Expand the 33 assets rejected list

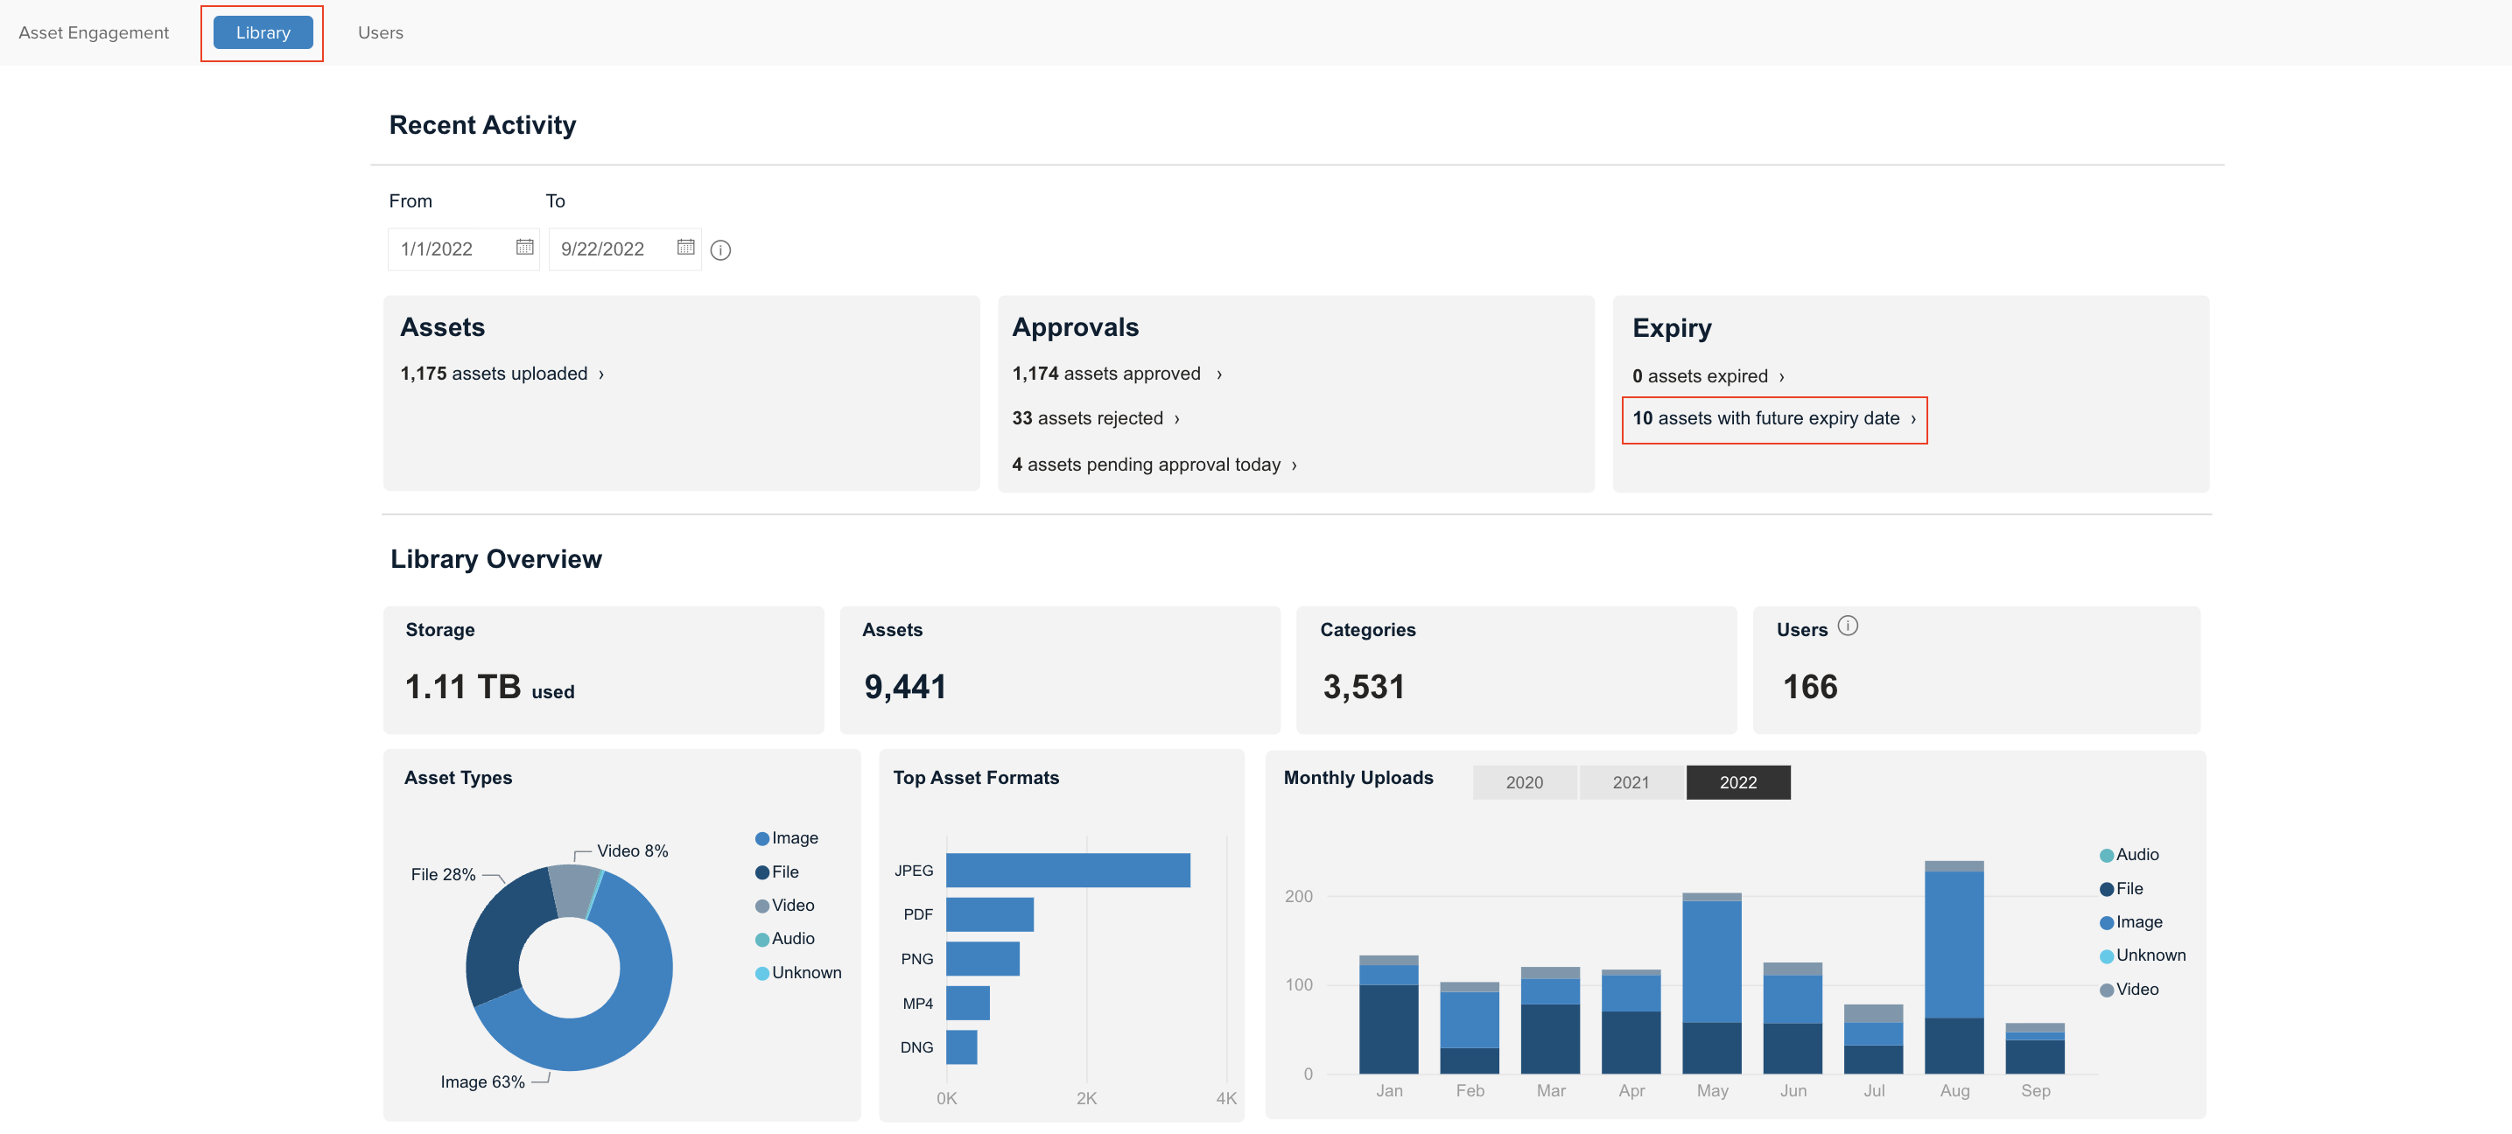[1096, 418]
